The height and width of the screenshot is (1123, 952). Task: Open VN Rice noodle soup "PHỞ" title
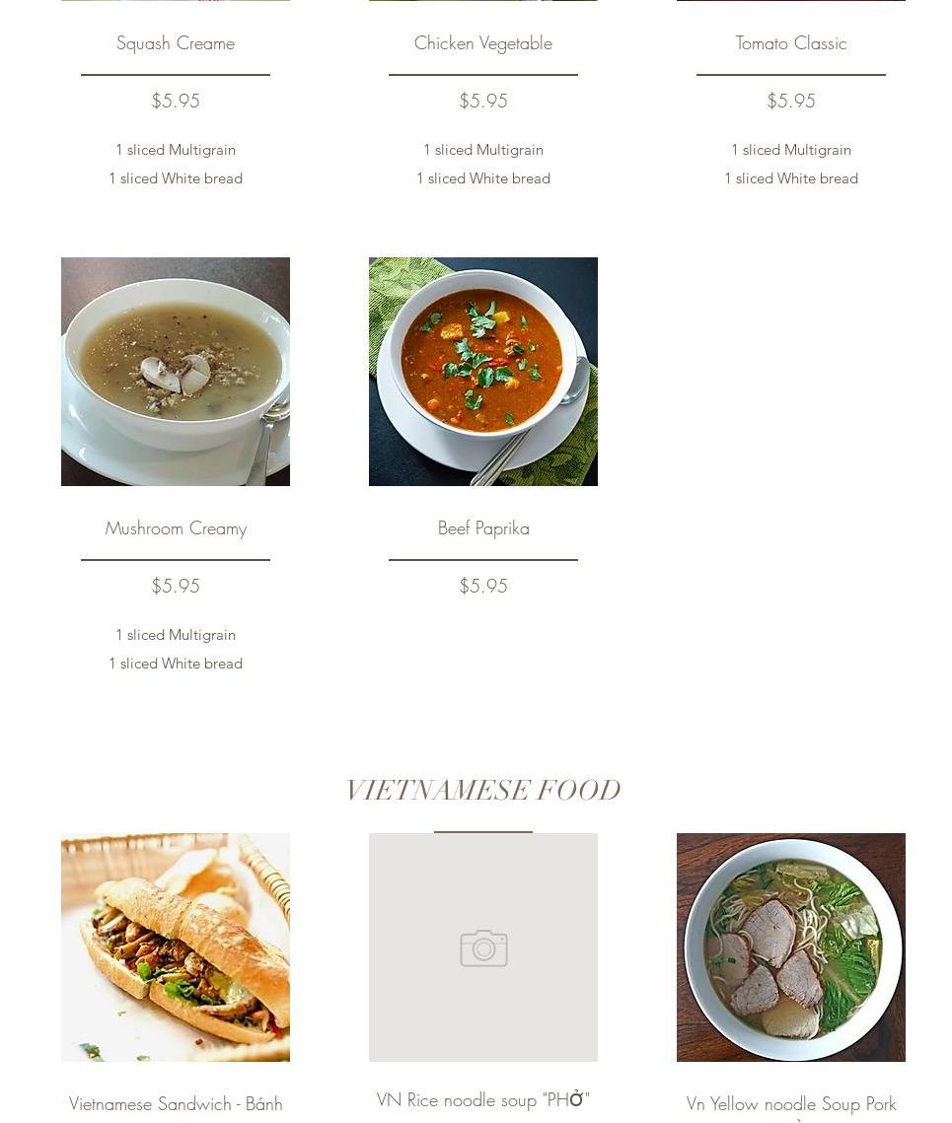[483, 1099]
